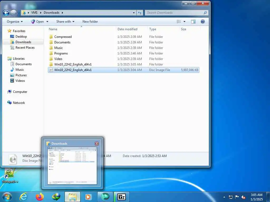Screen dimensions: 270x202
Task: Select Network in the navigation pane
Action: [x=19, y=103]
